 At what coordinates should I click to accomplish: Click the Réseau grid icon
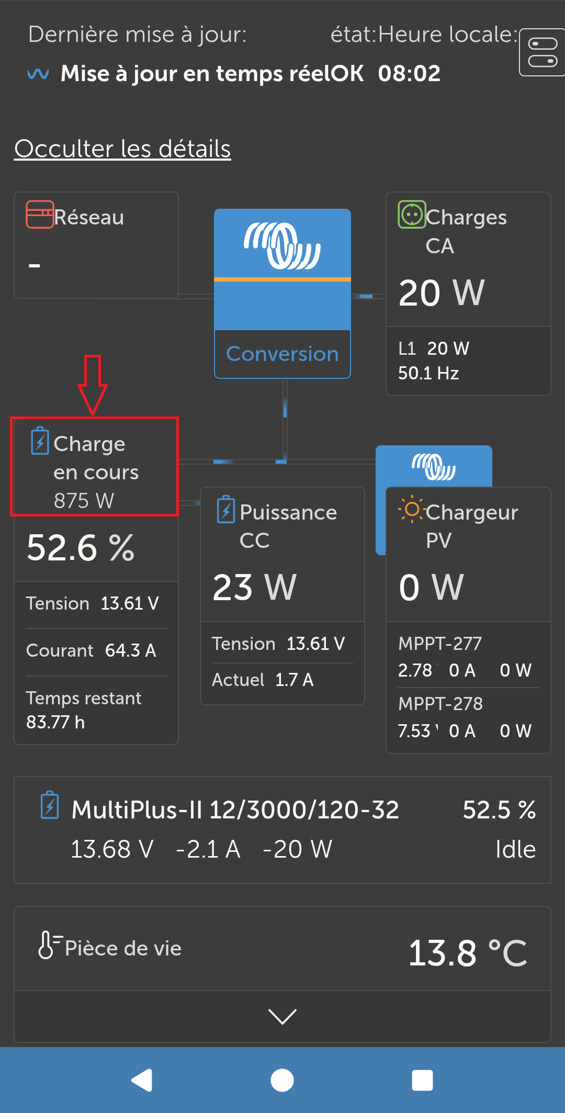[x=40, y=215]
